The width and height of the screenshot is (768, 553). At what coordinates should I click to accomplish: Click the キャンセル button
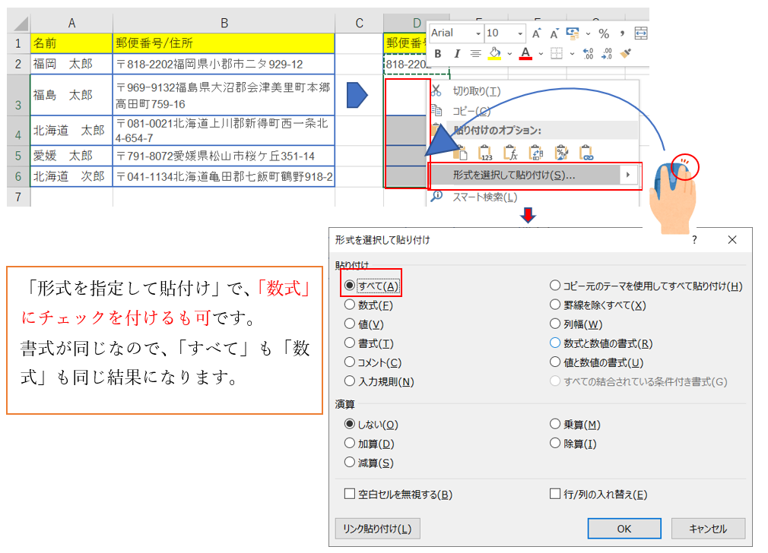pos(708,529)
